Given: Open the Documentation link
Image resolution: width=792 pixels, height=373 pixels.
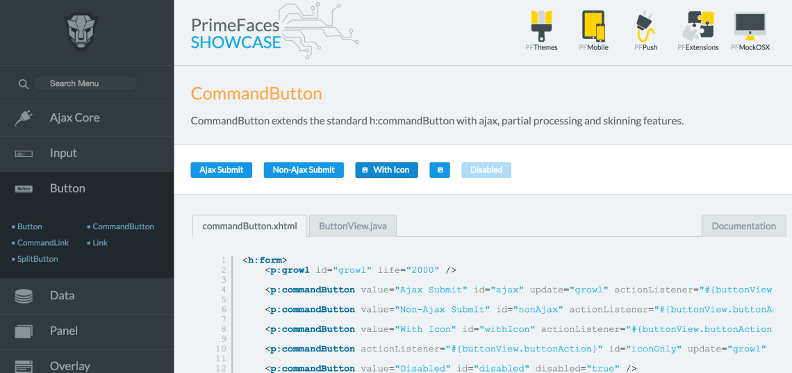Looking at the screenshot, I should (743, 226).
